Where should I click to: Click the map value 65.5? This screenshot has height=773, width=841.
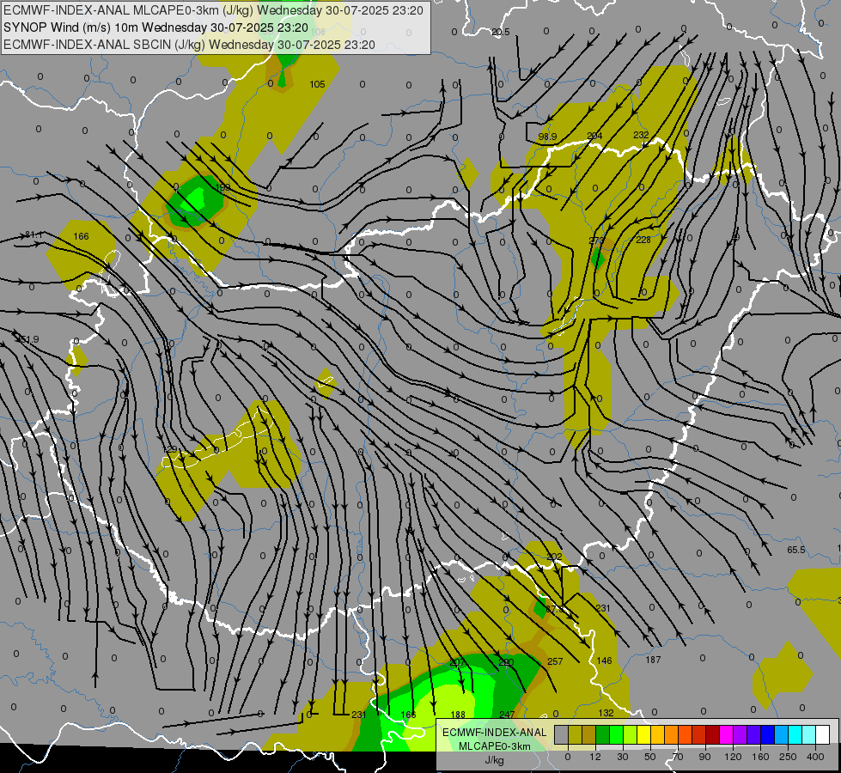[796, 550]
